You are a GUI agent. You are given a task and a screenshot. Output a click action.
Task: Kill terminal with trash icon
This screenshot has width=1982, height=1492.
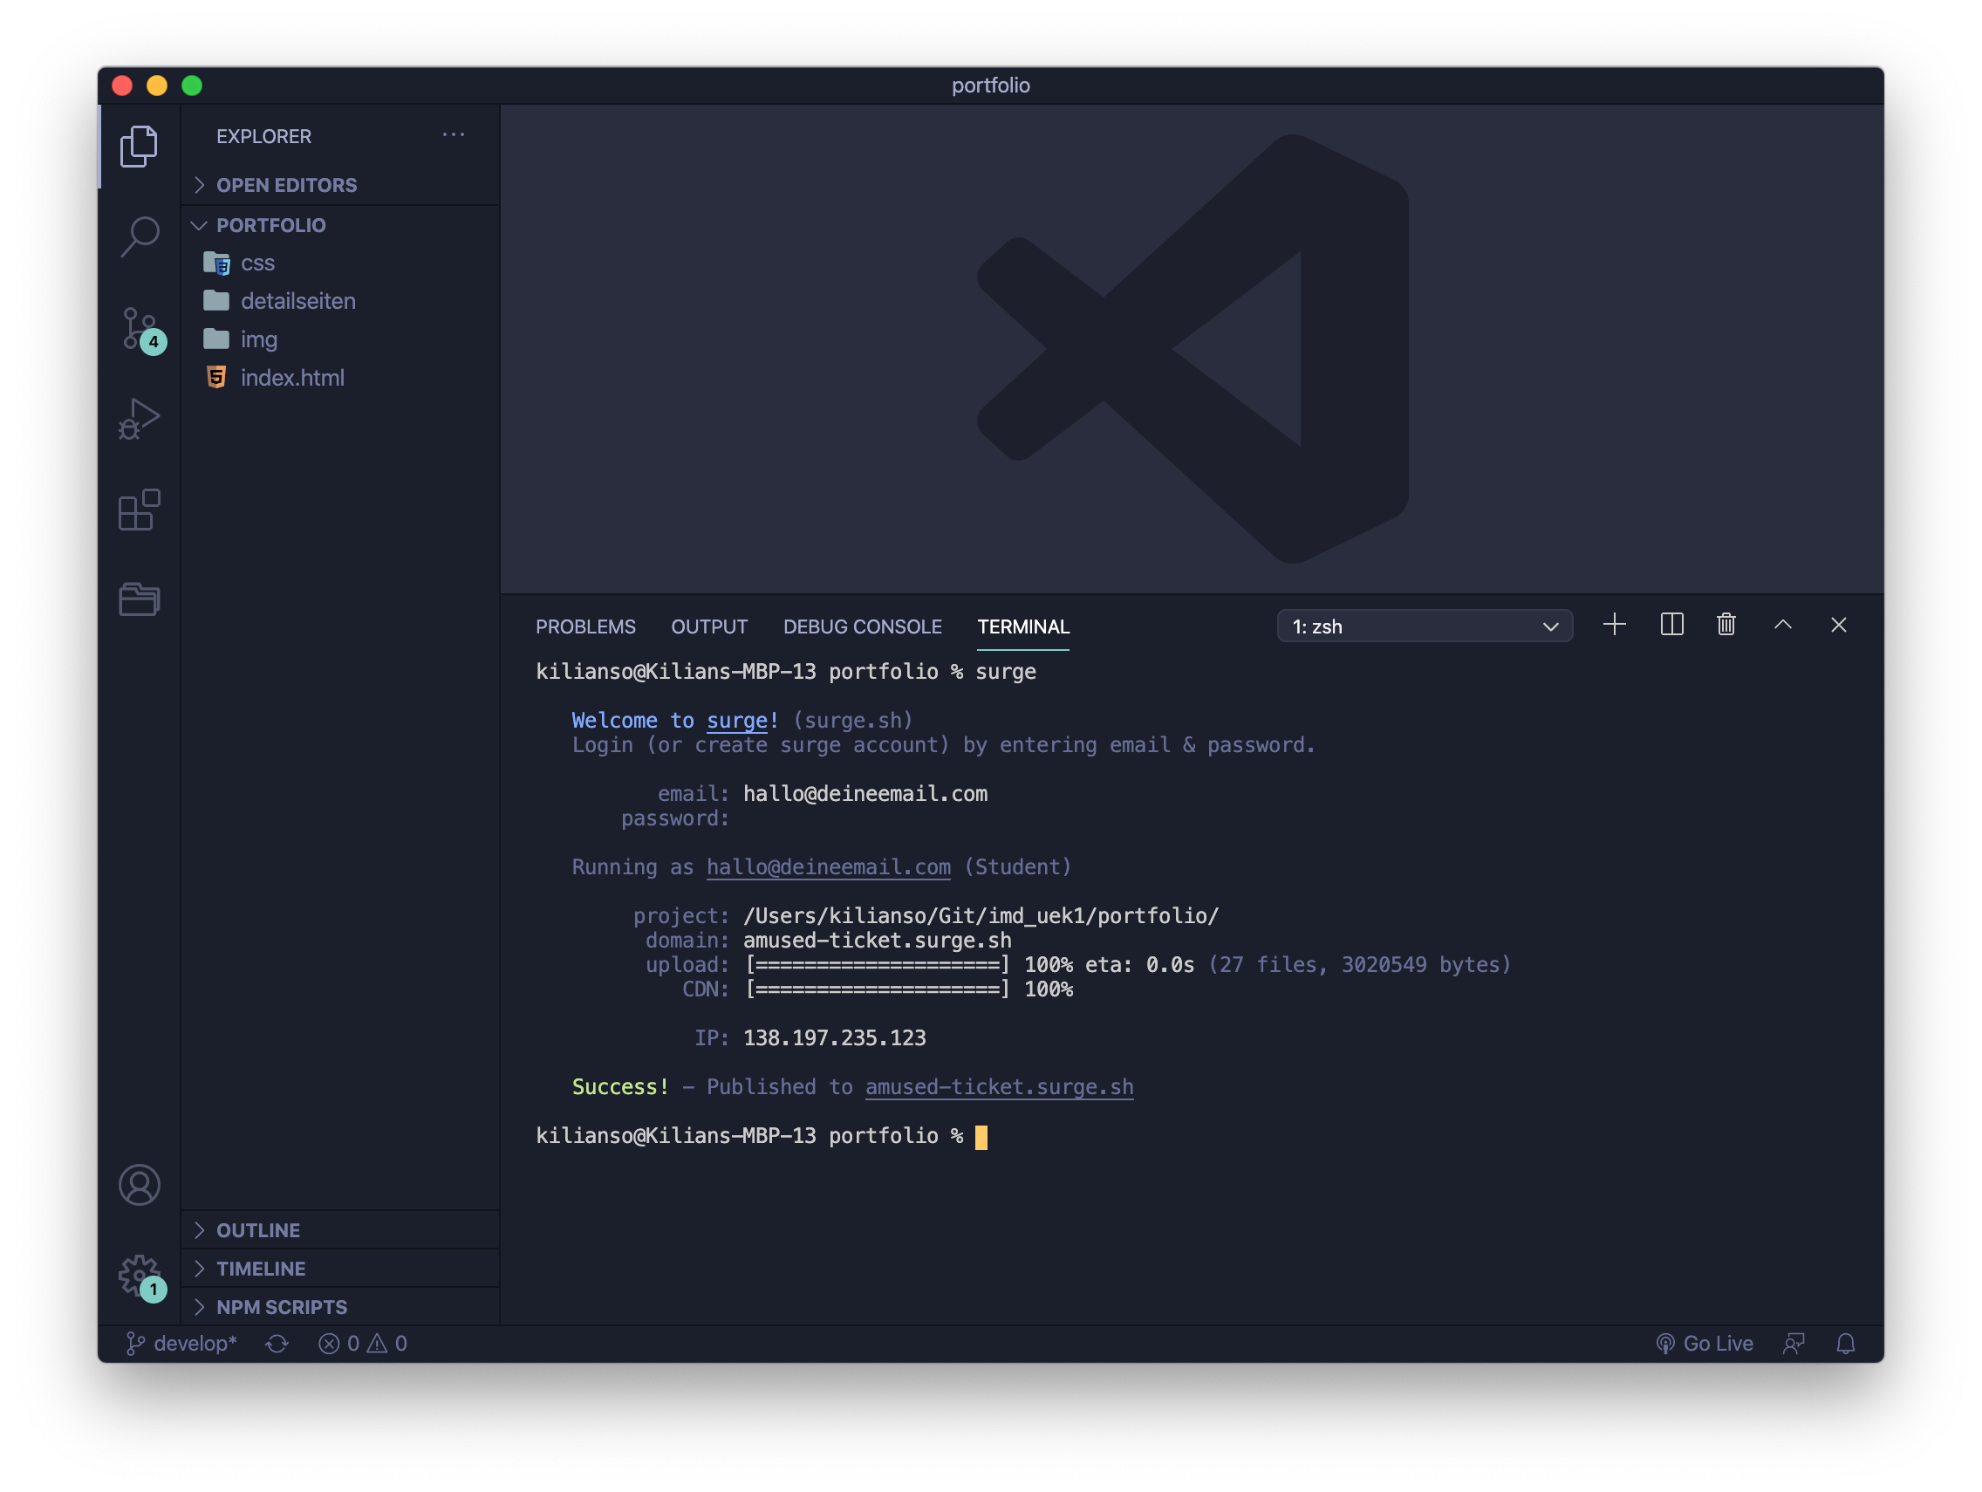[1726, 625]
